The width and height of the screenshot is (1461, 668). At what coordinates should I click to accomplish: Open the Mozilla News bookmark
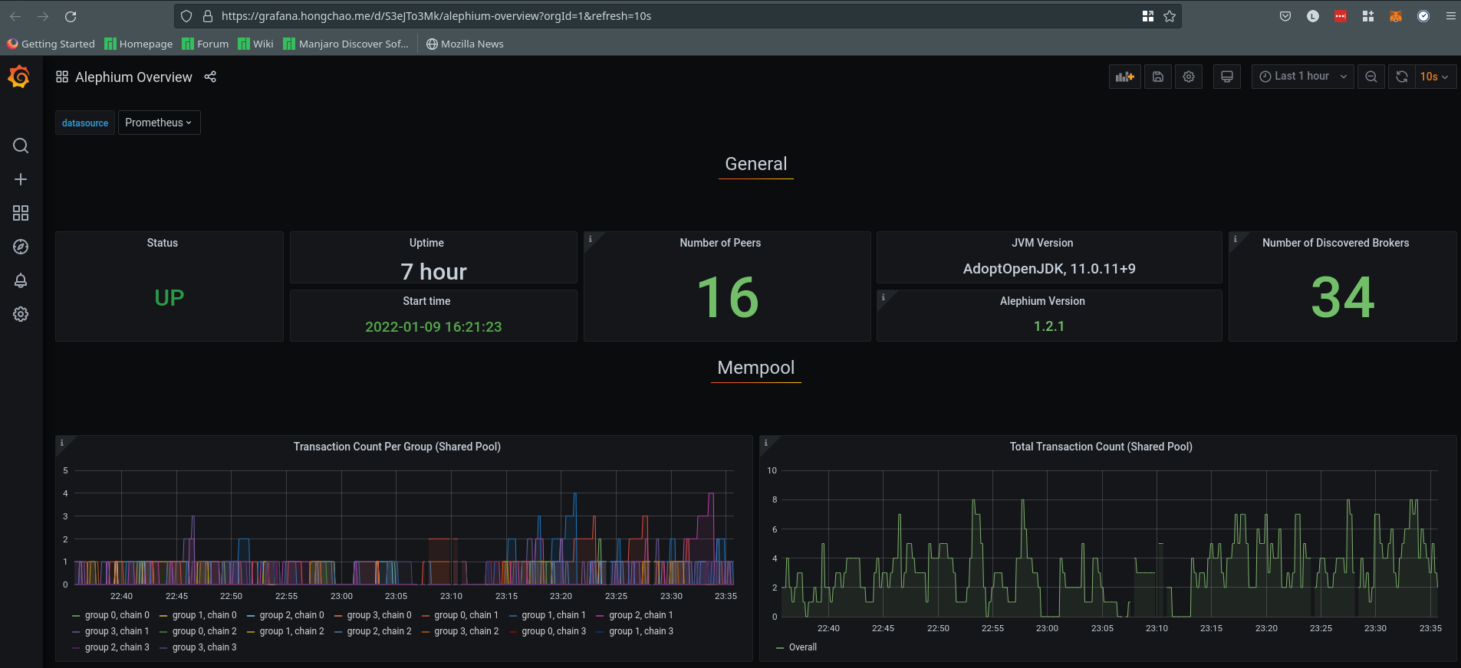click(465, 44)
